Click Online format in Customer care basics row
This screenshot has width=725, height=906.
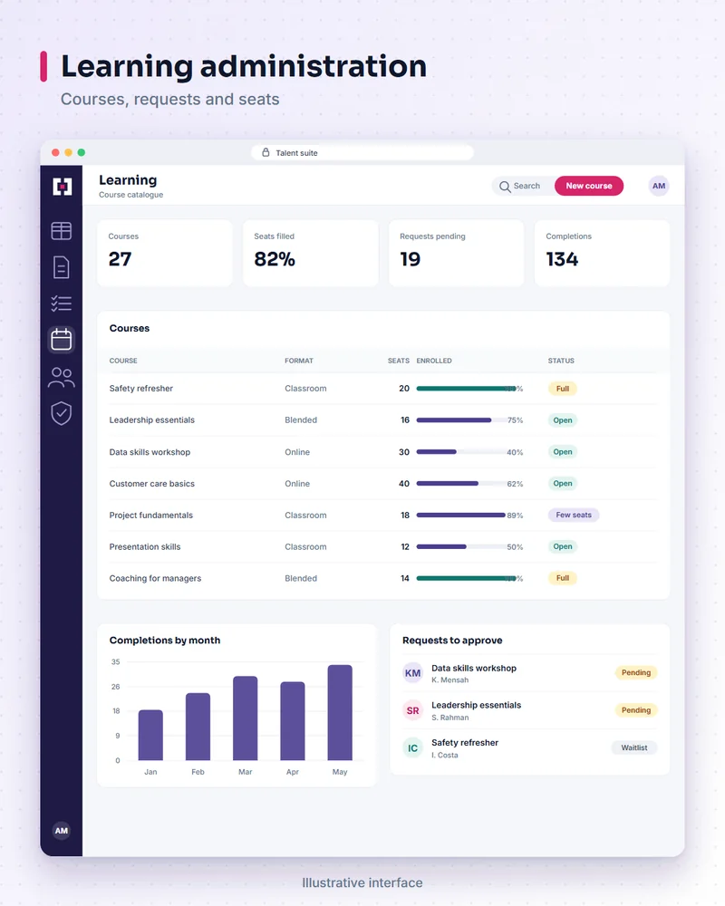pyautogui.click(x=297, y=484)
